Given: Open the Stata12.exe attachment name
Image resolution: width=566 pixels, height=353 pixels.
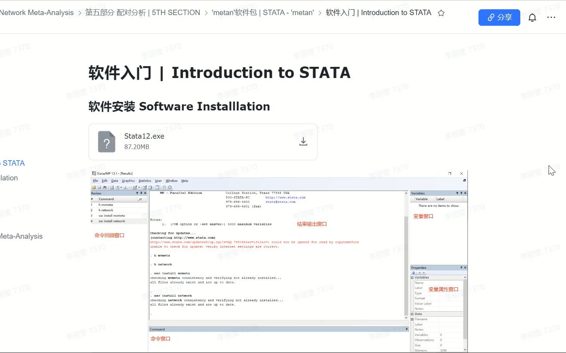Looking at the screenshot, I should [x=144, y=136].
